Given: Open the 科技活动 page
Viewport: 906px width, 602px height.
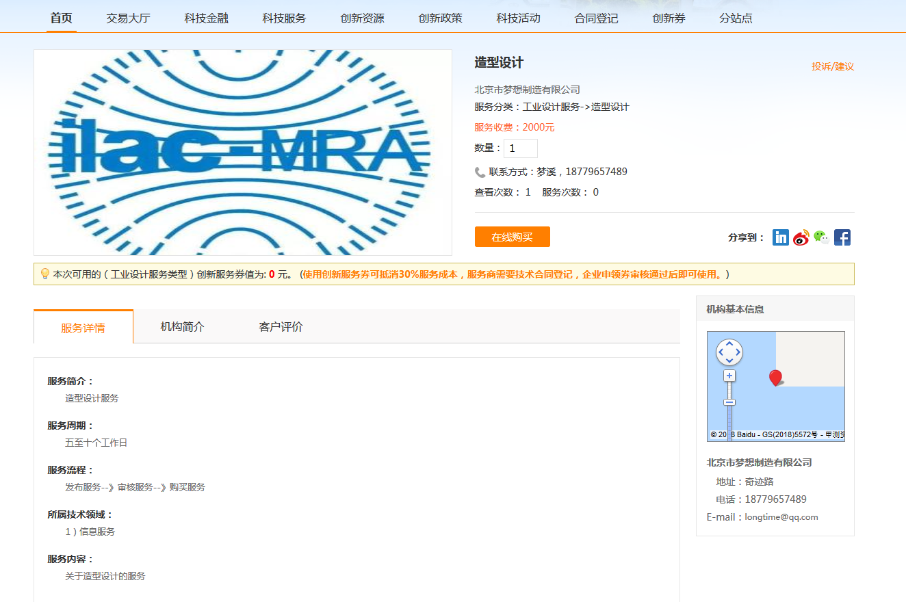Looking at the screenshot, I should (518, 18).
